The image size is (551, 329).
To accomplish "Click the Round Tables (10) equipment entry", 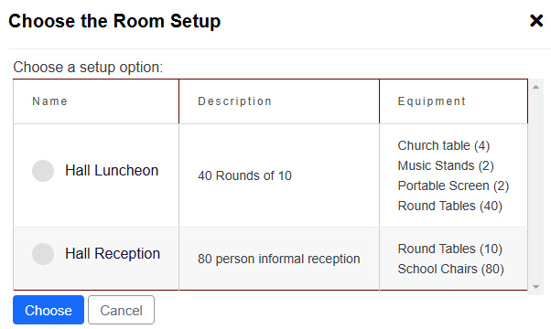I will point(449,249).
